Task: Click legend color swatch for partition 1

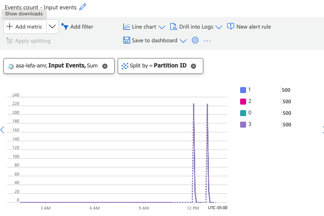Action: click(243, 90)
